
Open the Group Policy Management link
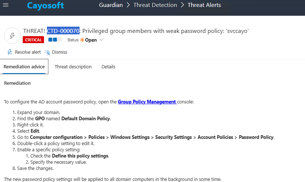tap(147, 102)
